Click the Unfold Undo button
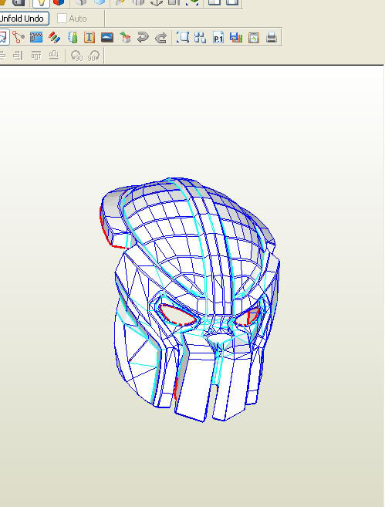 pyautogui.click(x=23, y=19)
